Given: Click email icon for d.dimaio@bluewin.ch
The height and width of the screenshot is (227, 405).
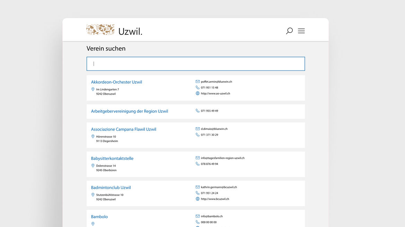Looking at the screenshot, I should pyautogui.click(x=198, y=129).
